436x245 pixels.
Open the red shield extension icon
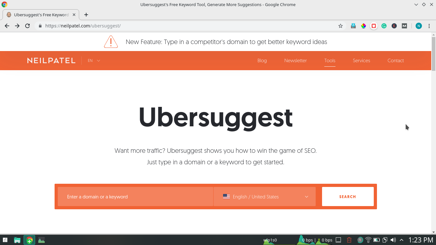(x=374, y=26)
